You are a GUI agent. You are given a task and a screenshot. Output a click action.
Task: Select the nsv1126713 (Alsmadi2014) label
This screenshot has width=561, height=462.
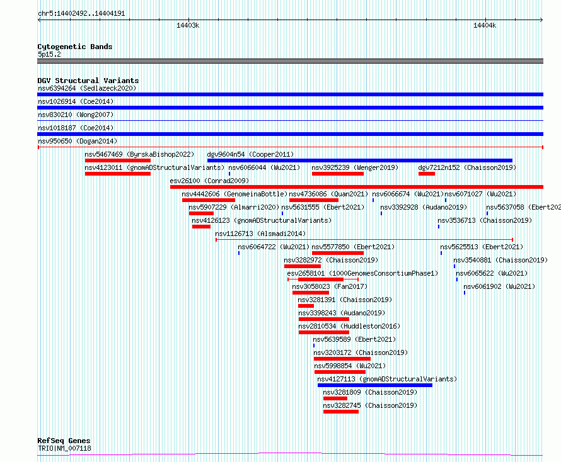point(260,234)
